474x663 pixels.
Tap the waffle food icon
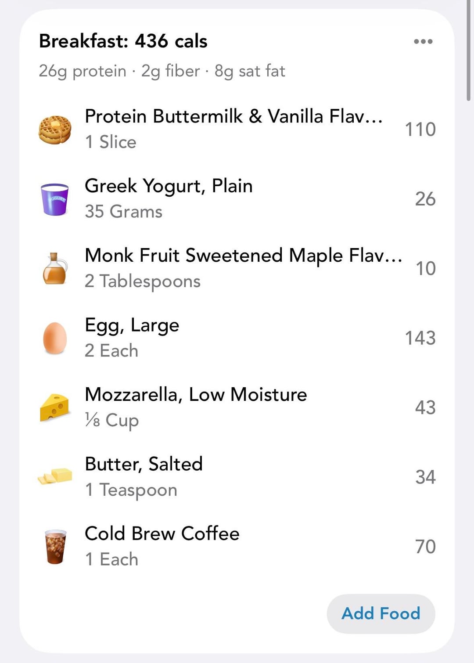55,130
